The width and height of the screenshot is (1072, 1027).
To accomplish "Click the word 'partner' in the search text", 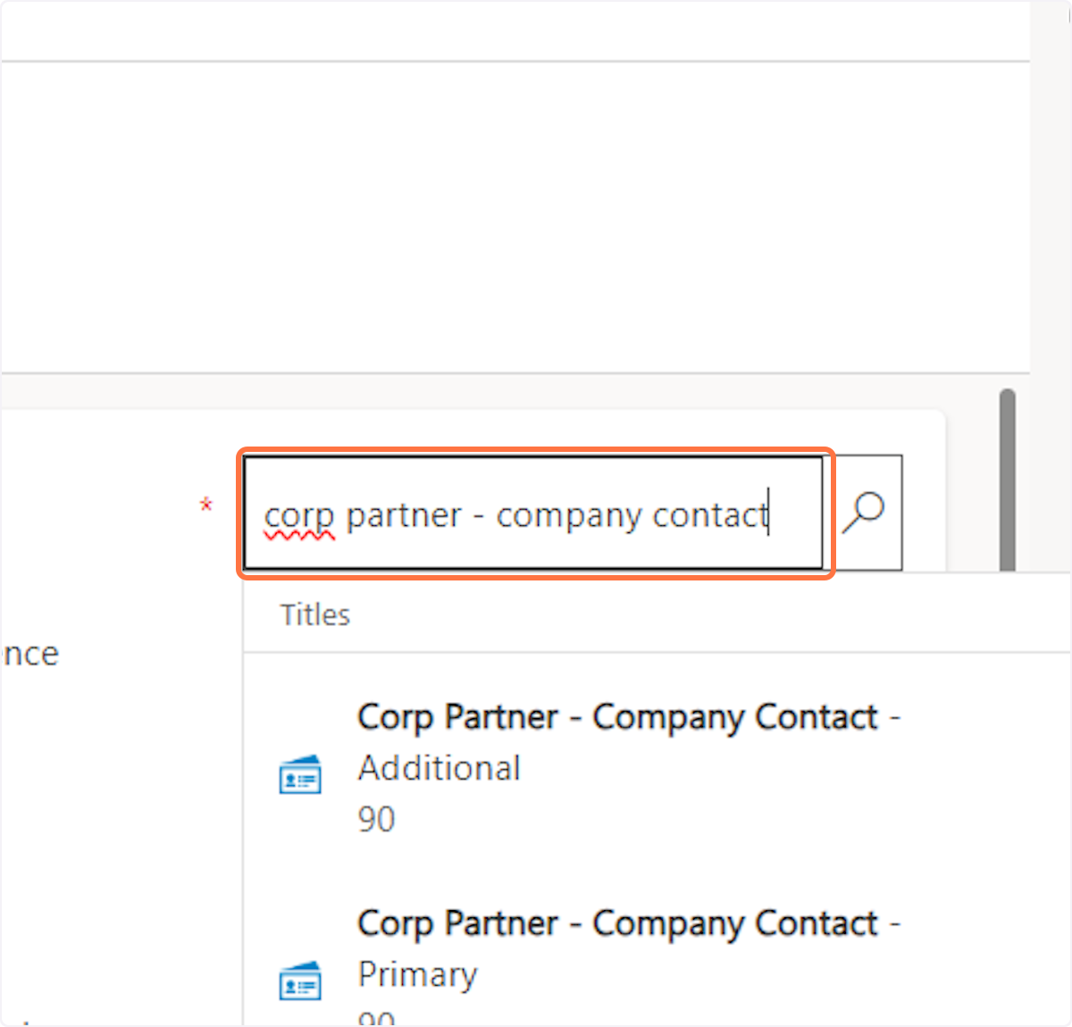I will 404,515.
